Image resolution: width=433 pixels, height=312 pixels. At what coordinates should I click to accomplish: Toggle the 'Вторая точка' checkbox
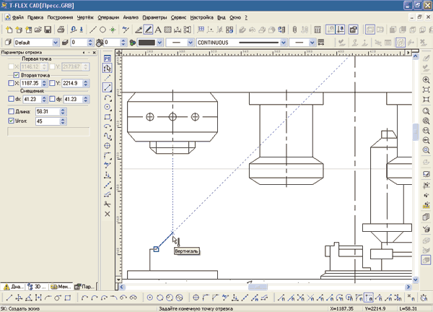point(17,74)
